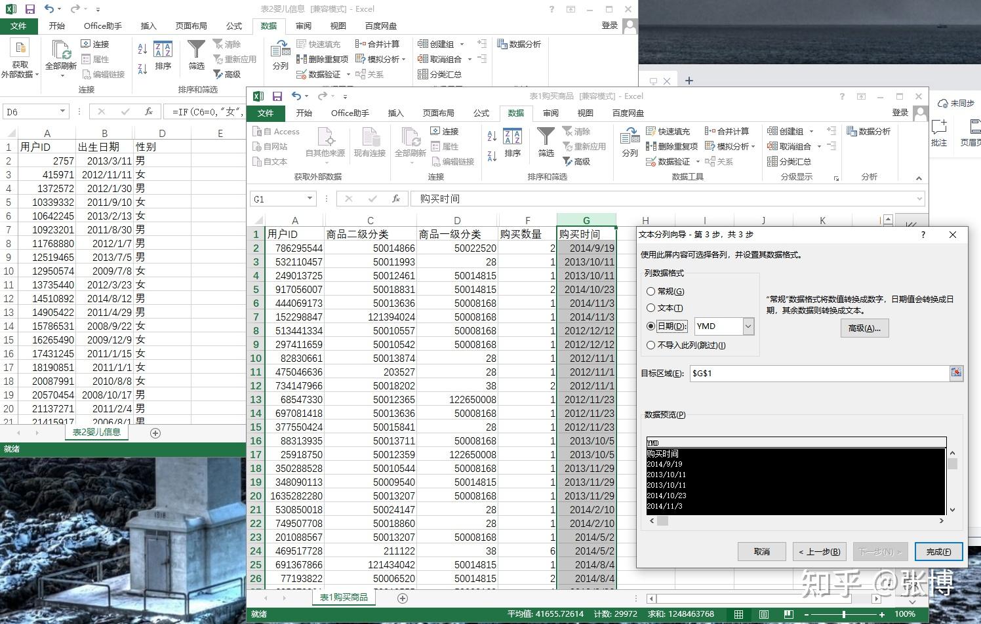This screenshot has width=981, height=624.
Task: Click 自 Access import in front window
Action: (x=276, y=131)
